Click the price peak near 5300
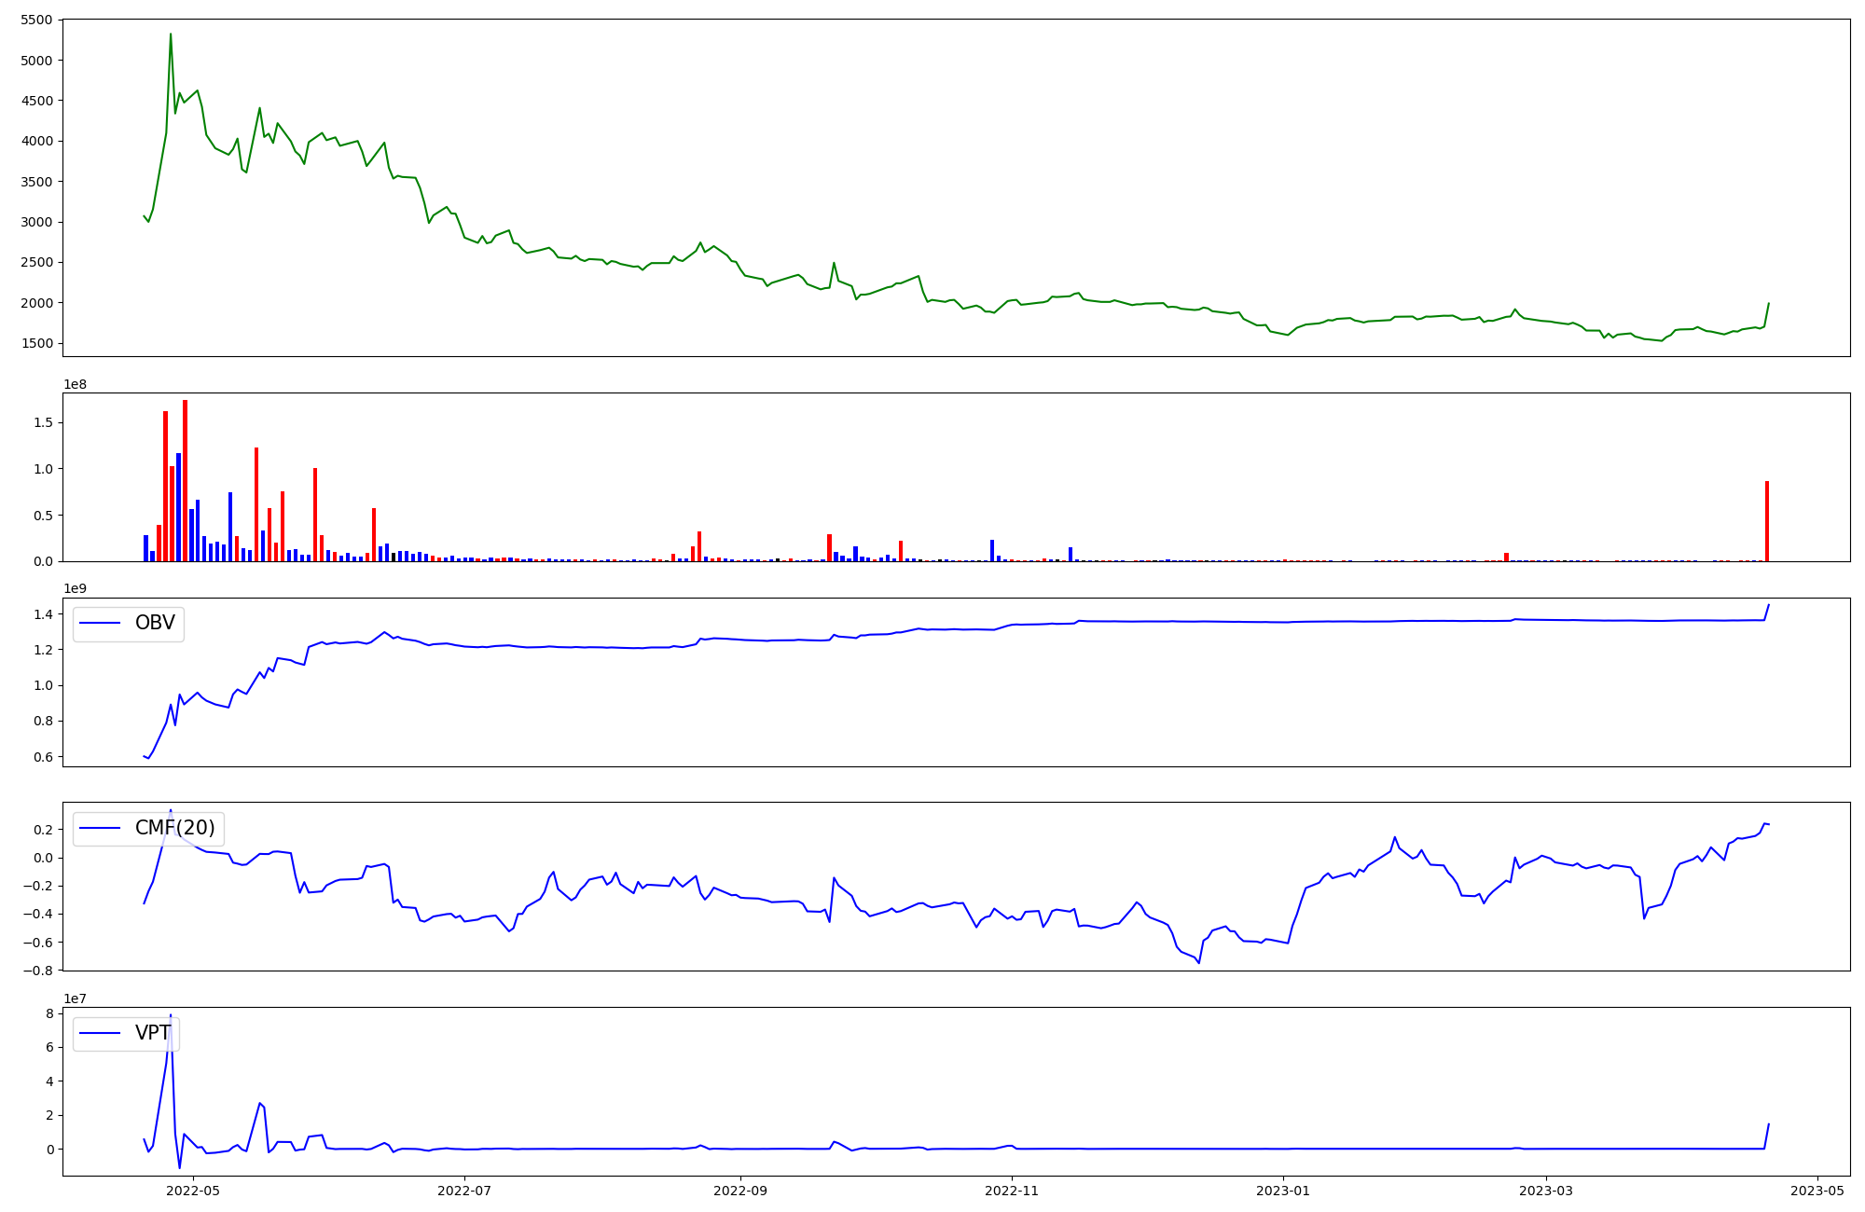This screenshot has width=1865, height=1212. pyautogui.click(x=171, y=34)
